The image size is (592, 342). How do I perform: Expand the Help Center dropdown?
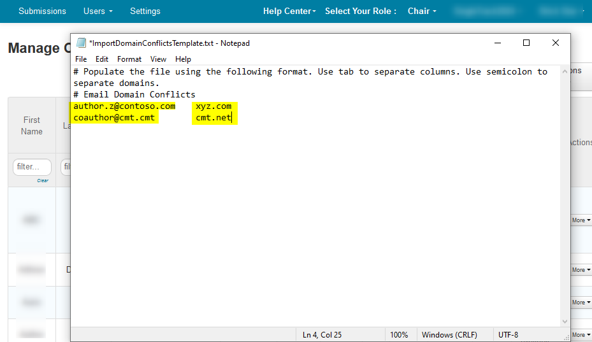(289, 11)
